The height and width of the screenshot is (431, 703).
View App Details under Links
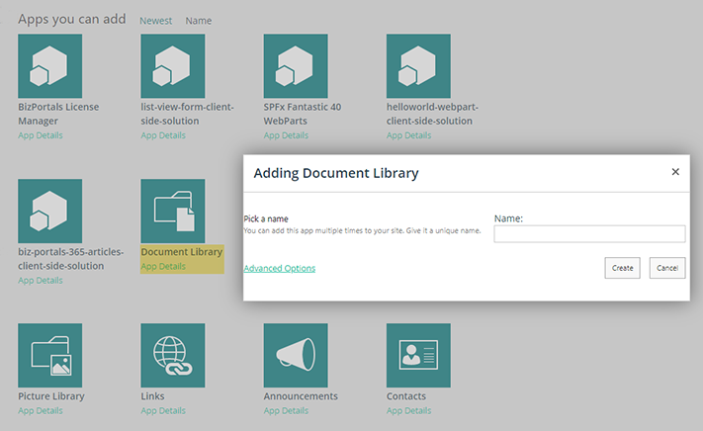pyautogui.click(x=163, y=411)
